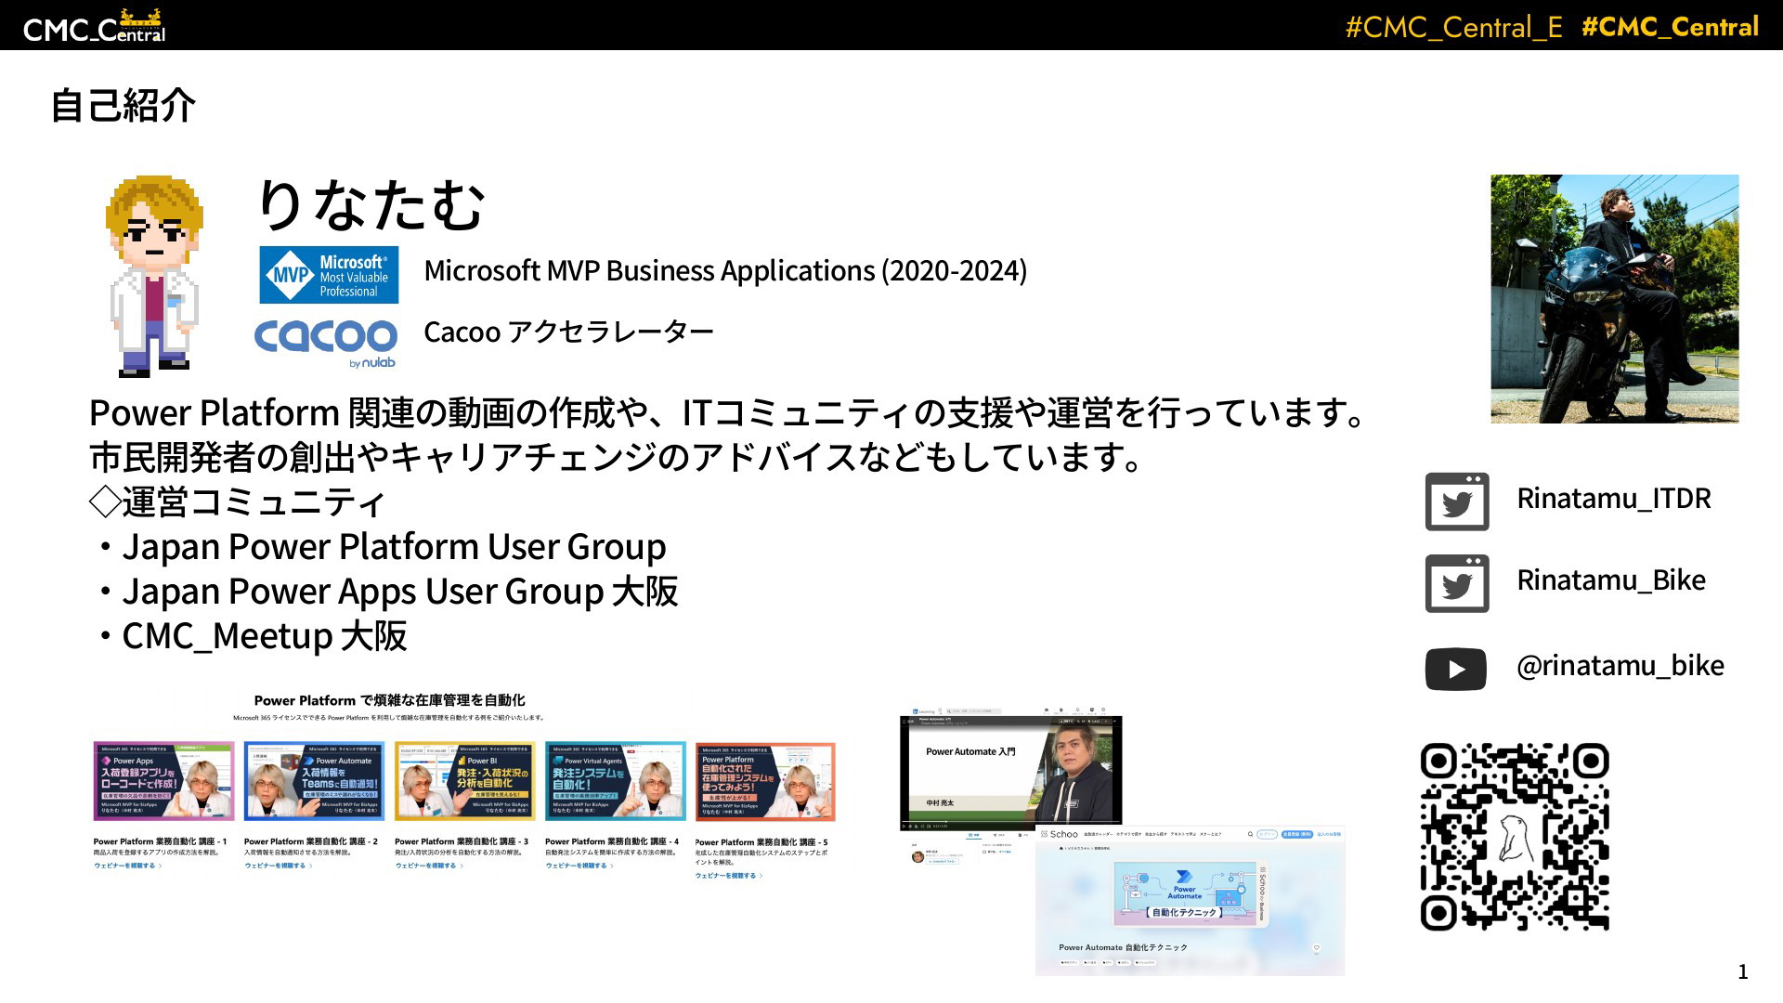Click webinar link under 講座 - 3
1783x1003 pixels.
429,866
